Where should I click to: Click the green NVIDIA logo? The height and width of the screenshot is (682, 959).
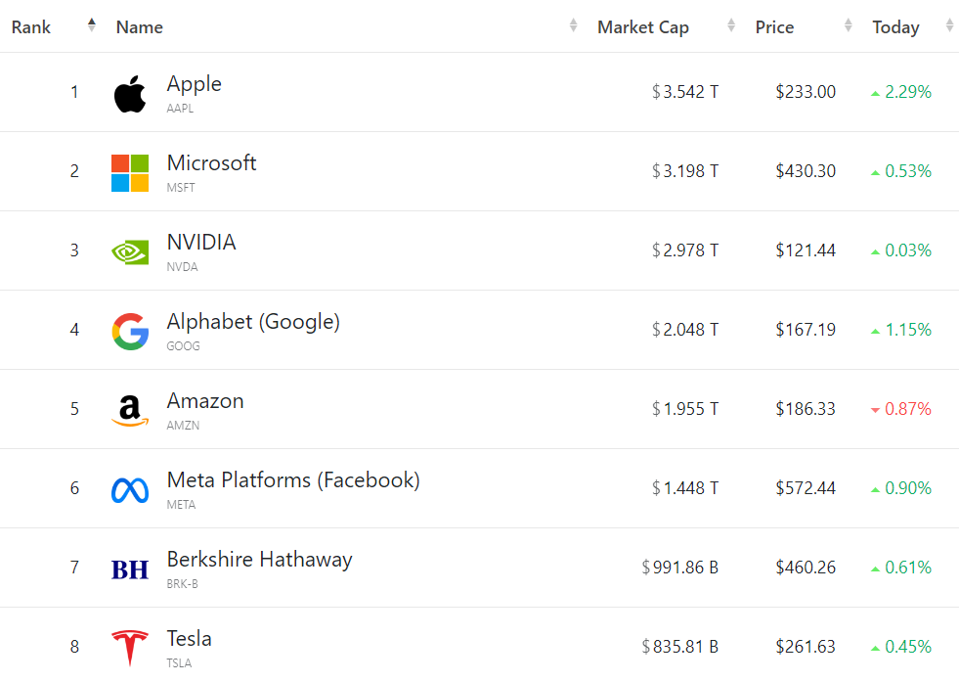[130, 252]
